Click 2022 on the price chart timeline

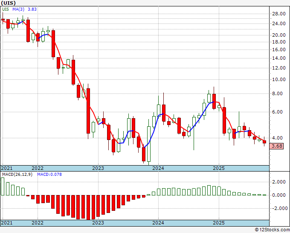pos(38,168)
